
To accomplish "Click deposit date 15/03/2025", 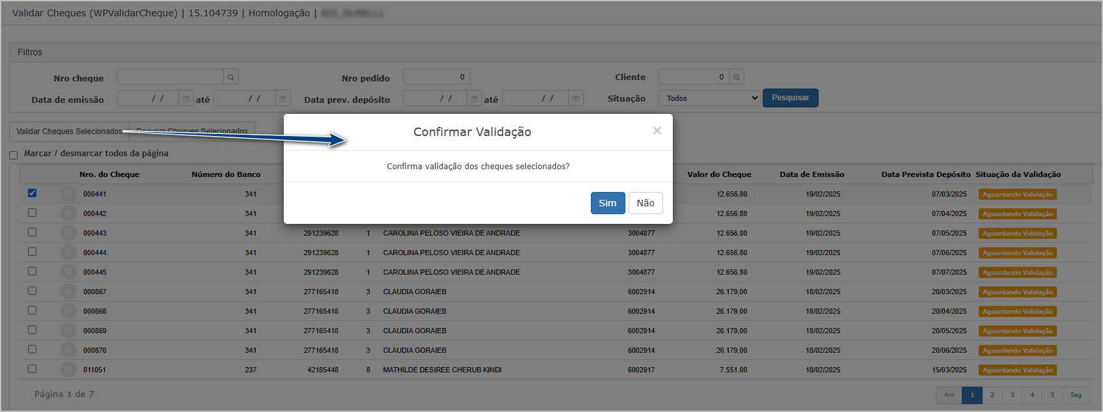I will [x=949, y=370].
